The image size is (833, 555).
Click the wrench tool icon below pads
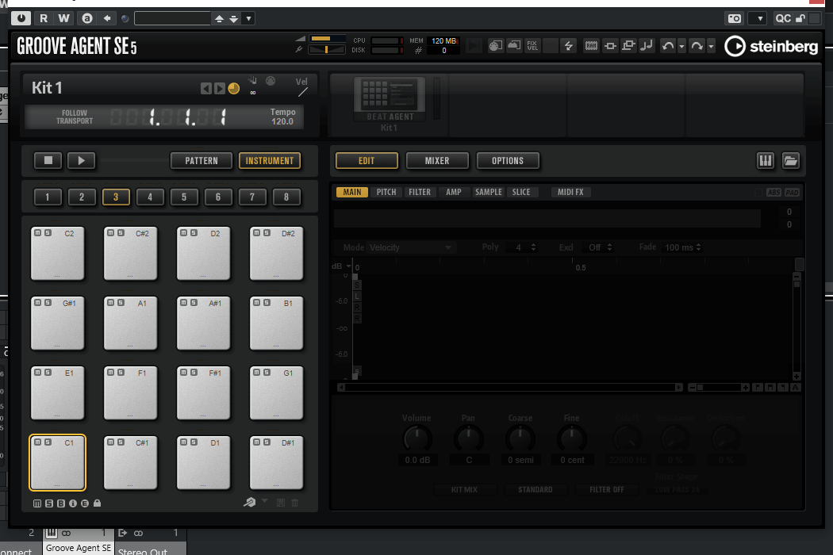click(249, 503)
